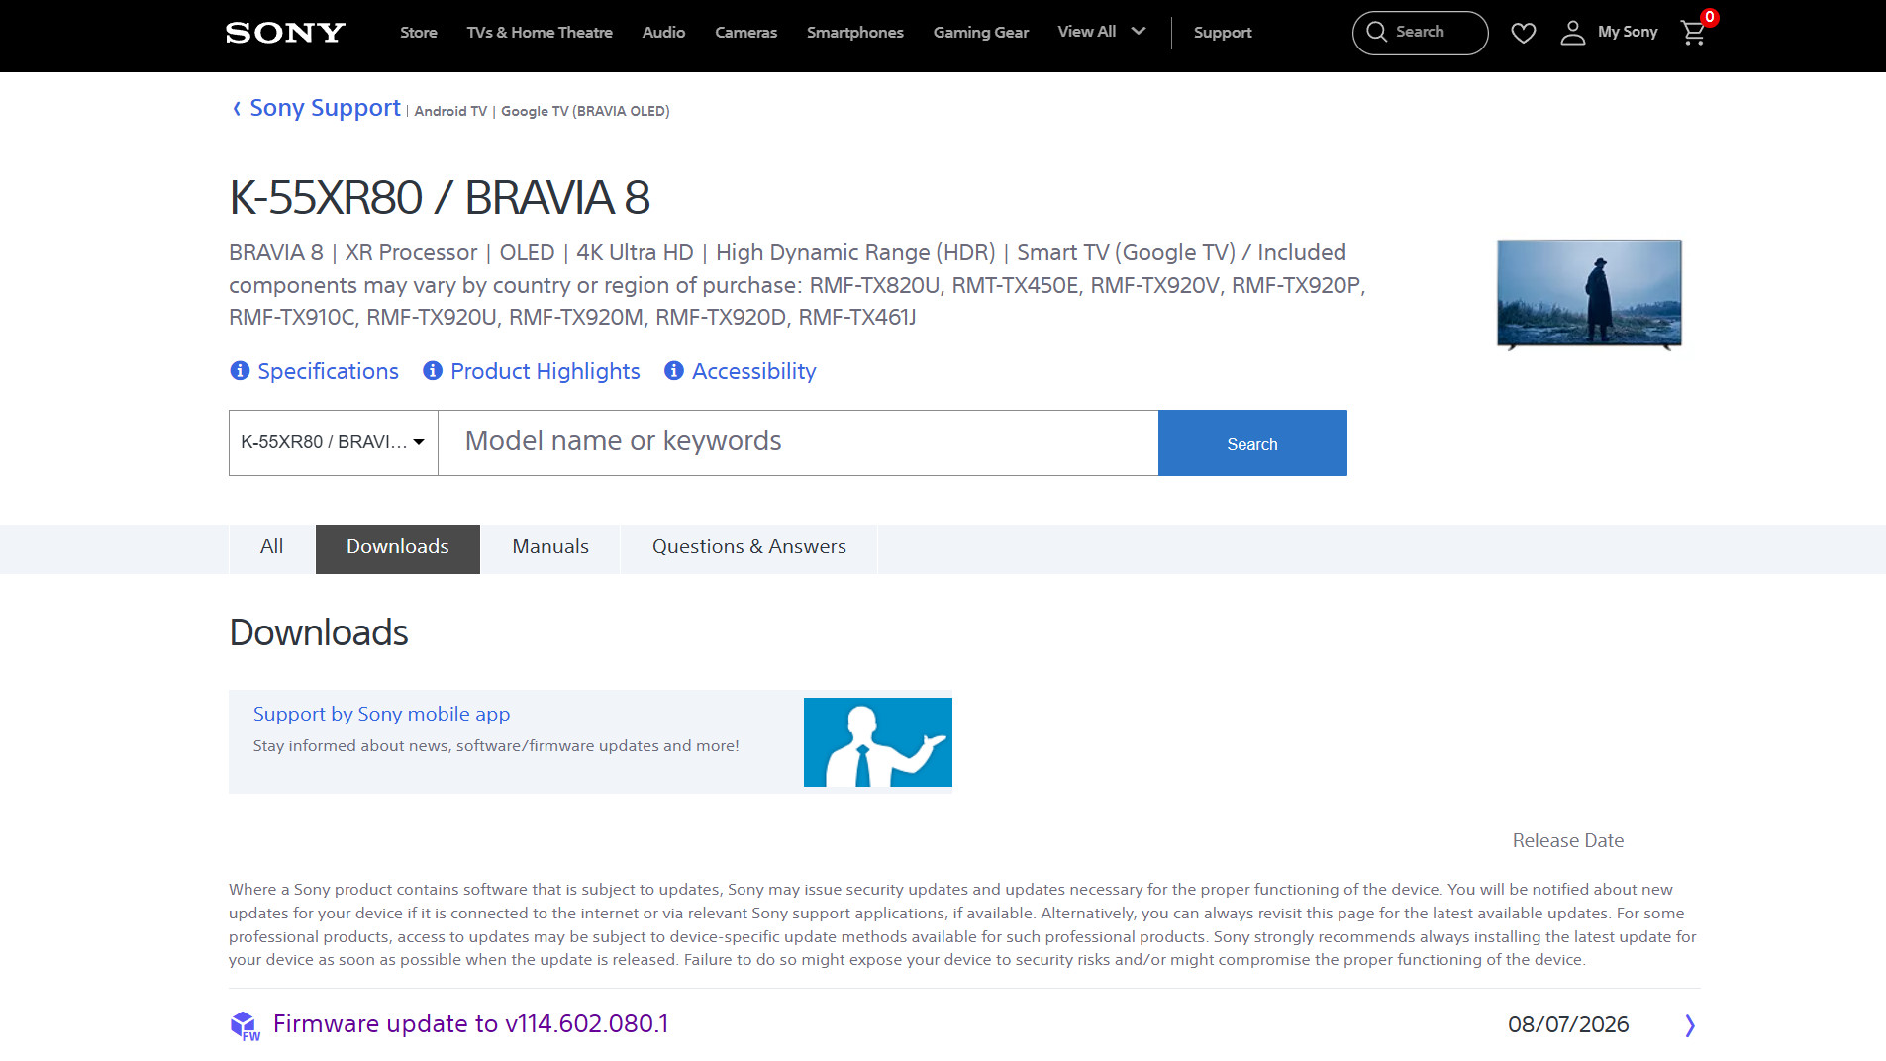This screenshot has width=1886, height=1061.
Task: Click the magnifier icon in header search
Action: pyautogui.click(x=1376, y=32)
